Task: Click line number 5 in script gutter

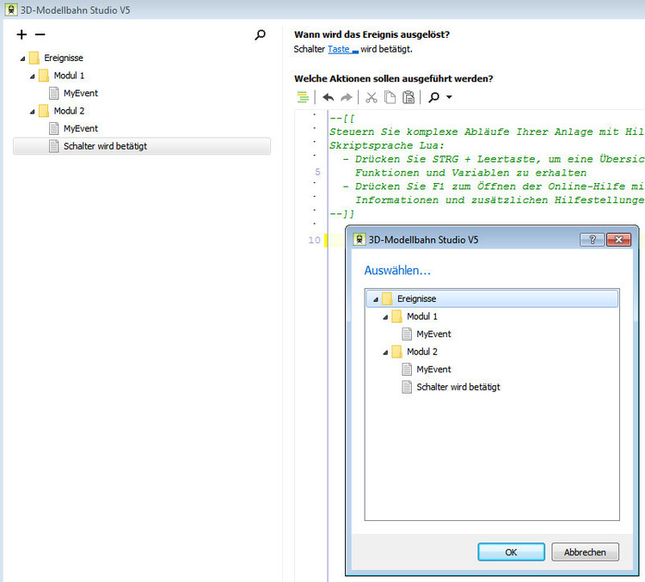Action: pyautogui.click(x=317, y=172)
